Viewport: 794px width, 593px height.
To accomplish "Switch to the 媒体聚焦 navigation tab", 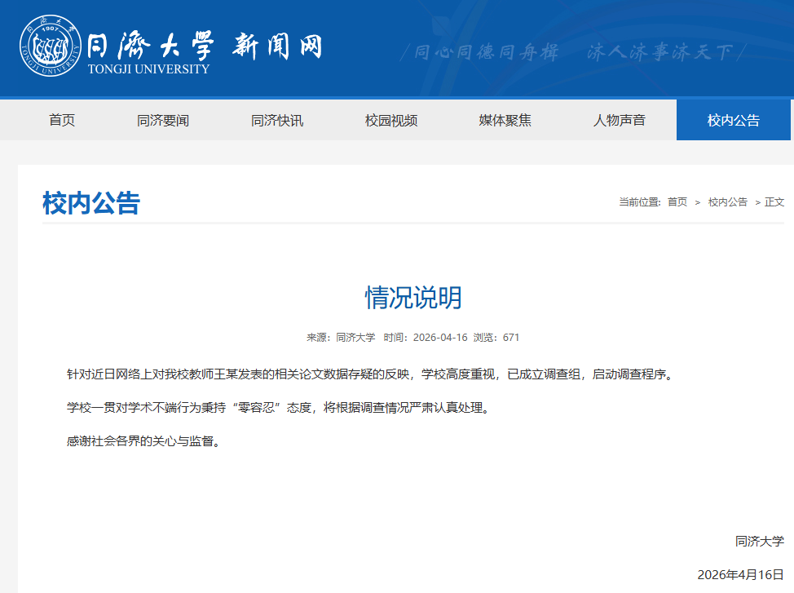I will [505, 120].
